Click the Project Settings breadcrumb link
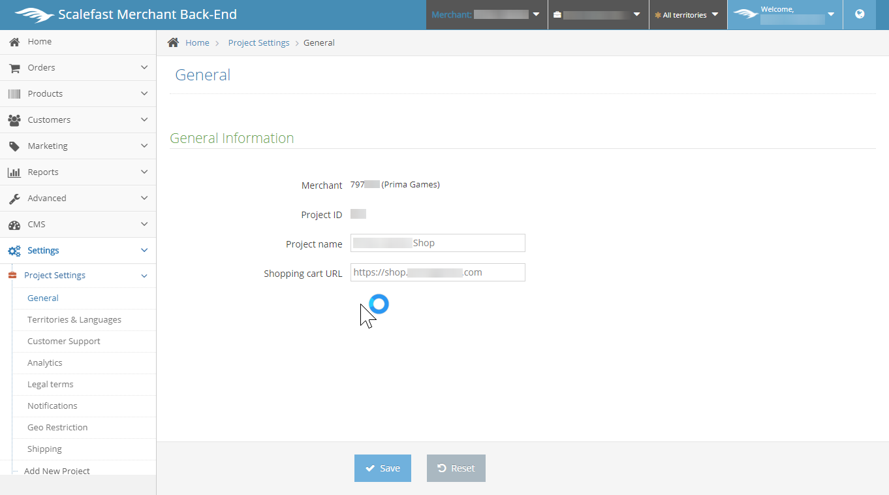 (258, 43)
